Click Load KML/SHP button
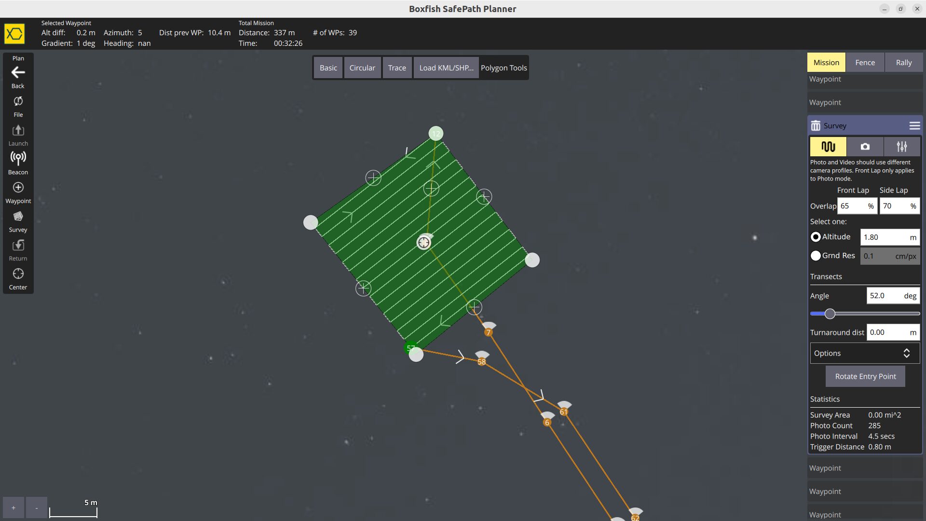 click(446, 68)
